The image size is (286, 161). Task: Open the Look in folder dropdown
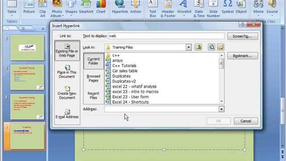189,47
